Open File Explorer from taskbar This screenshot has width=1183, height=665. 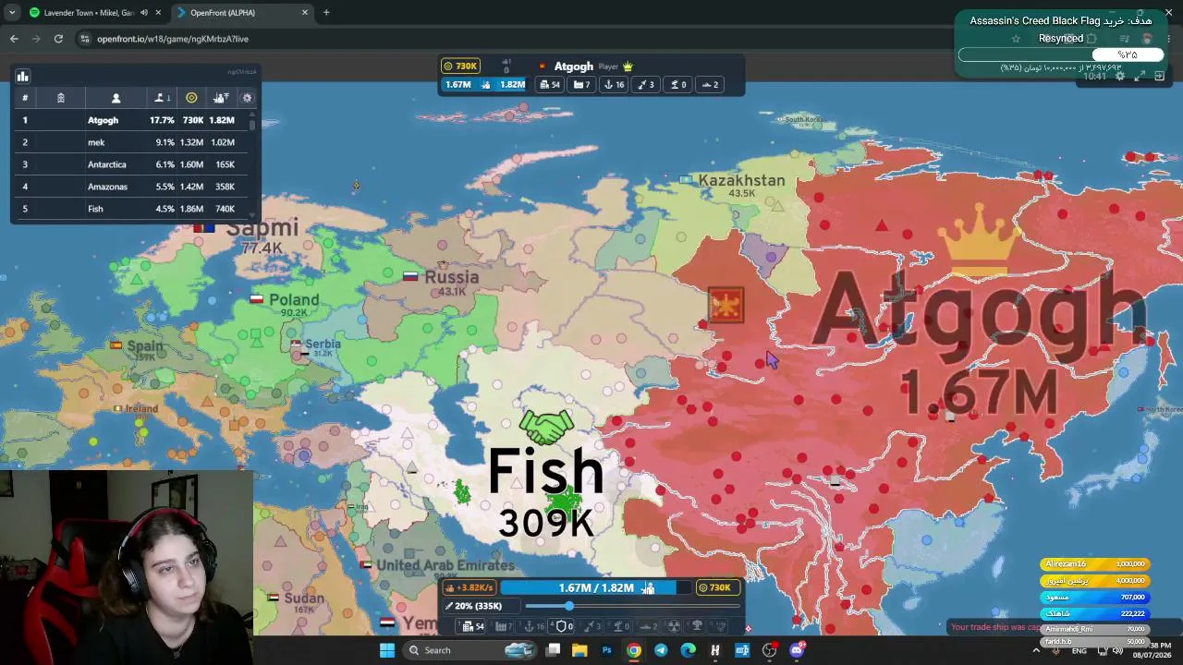[579, 650]
